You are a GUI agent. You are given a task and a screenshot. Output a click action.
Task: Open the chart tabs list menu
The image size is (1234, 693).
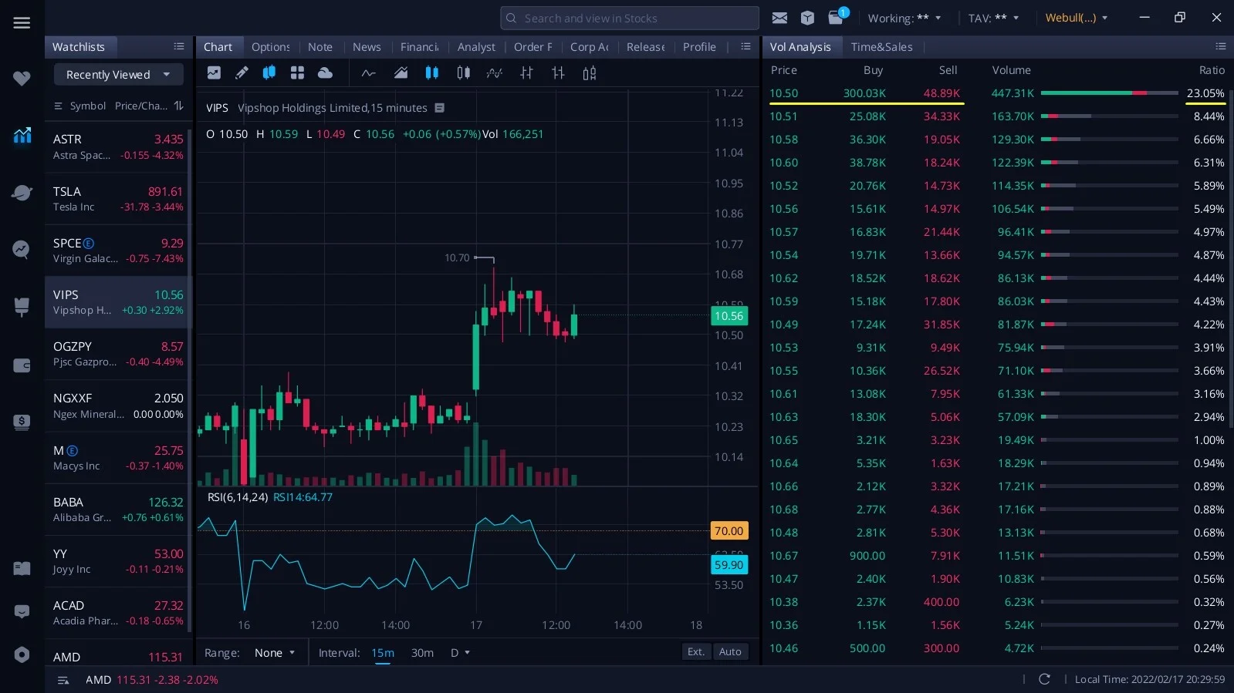(x=745, y=47)
